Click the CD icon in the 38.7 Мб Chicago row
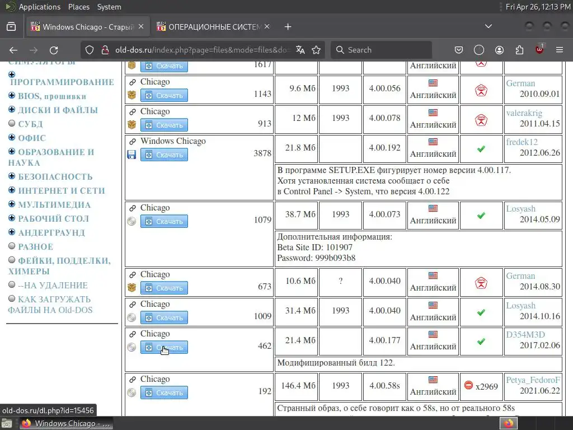The image size is (573, 430). (x=131, y=221)
